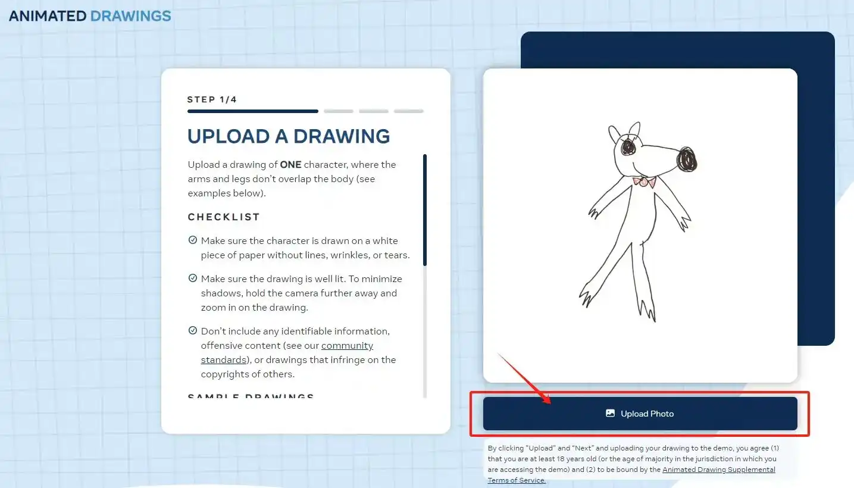Click the first step progress bar segment
The image size is (854, 488).
click(x=253, y=111)
